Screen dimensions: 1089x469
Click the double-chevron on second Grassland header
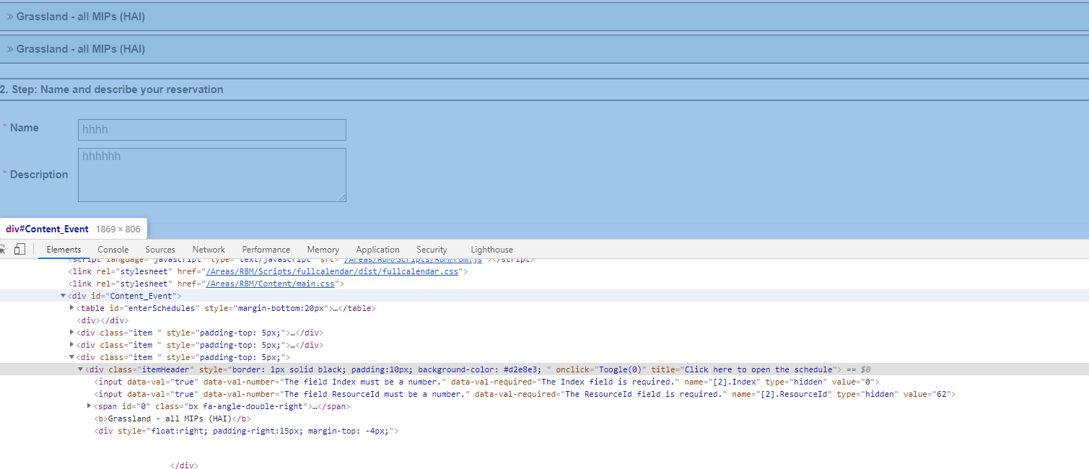coord(10,48)
